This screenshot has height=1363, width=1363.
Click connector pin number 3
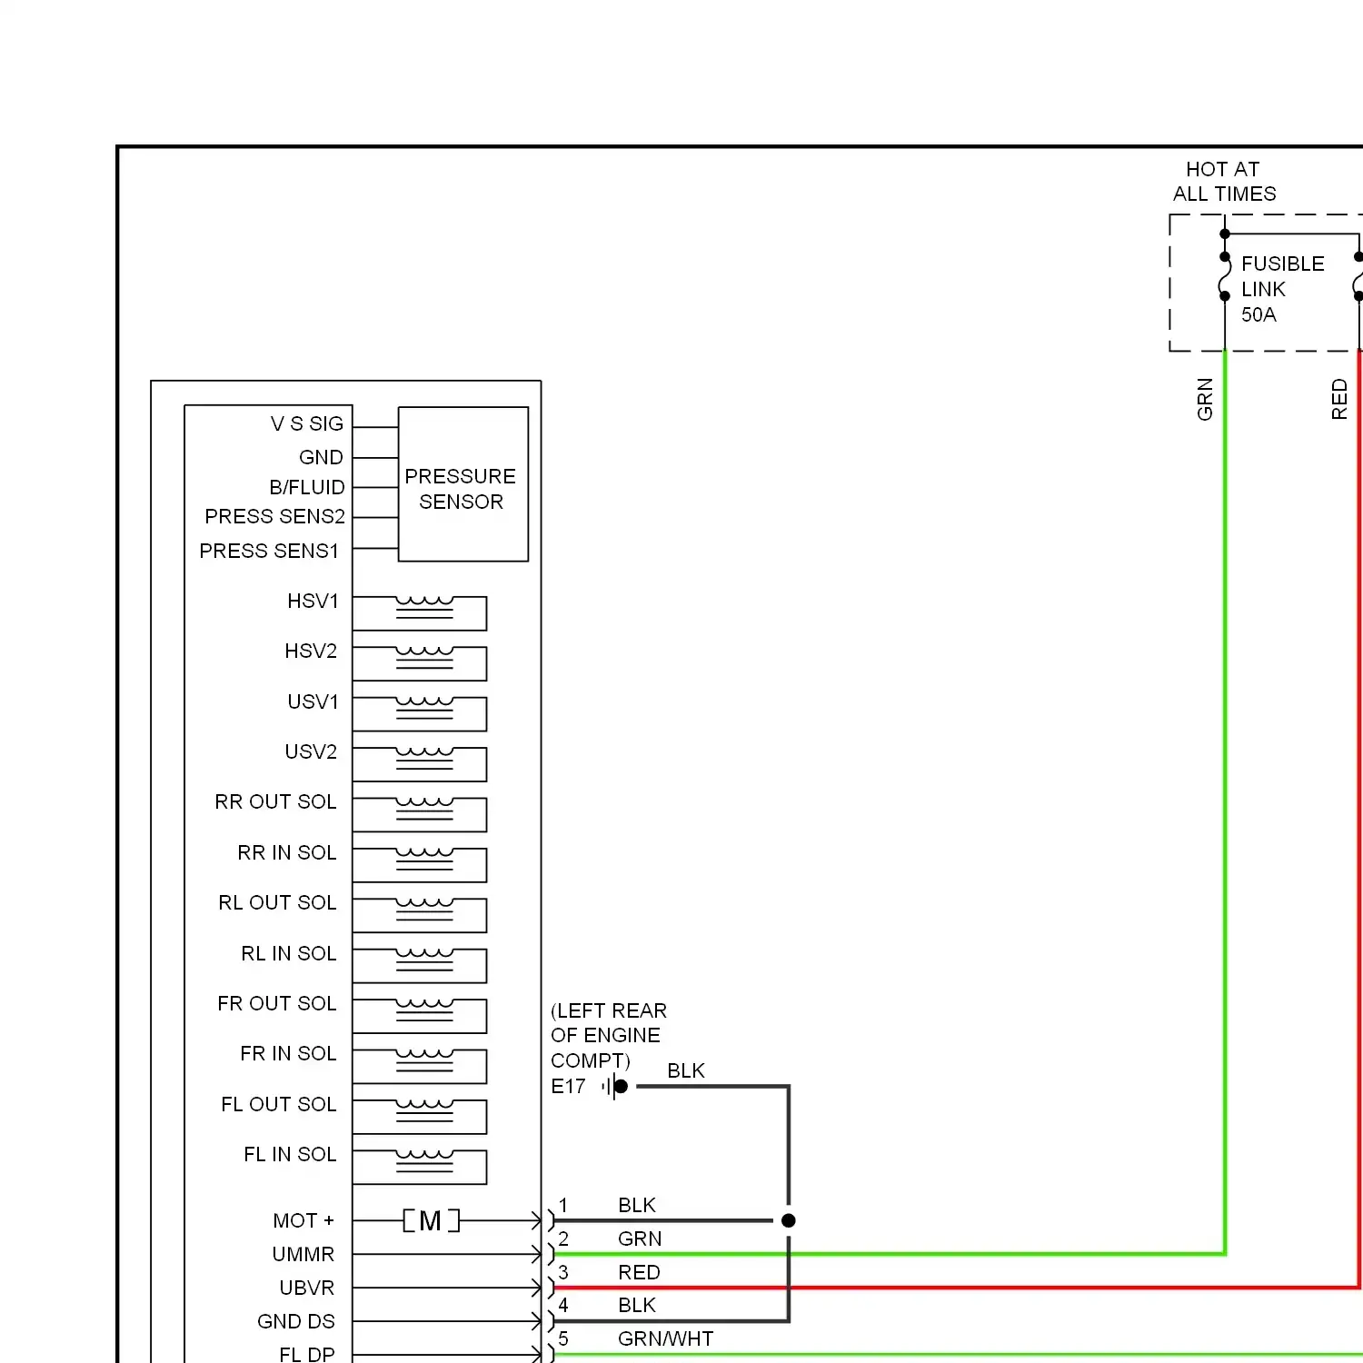[563, 1272]
